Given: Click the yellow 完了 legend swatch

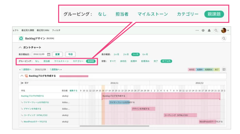Looking at the screenshot, I should pos(217,69).
